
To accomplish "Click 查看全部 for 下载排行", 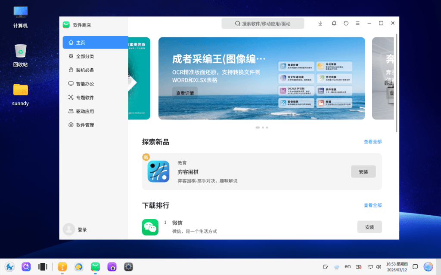I will (373, 205).
